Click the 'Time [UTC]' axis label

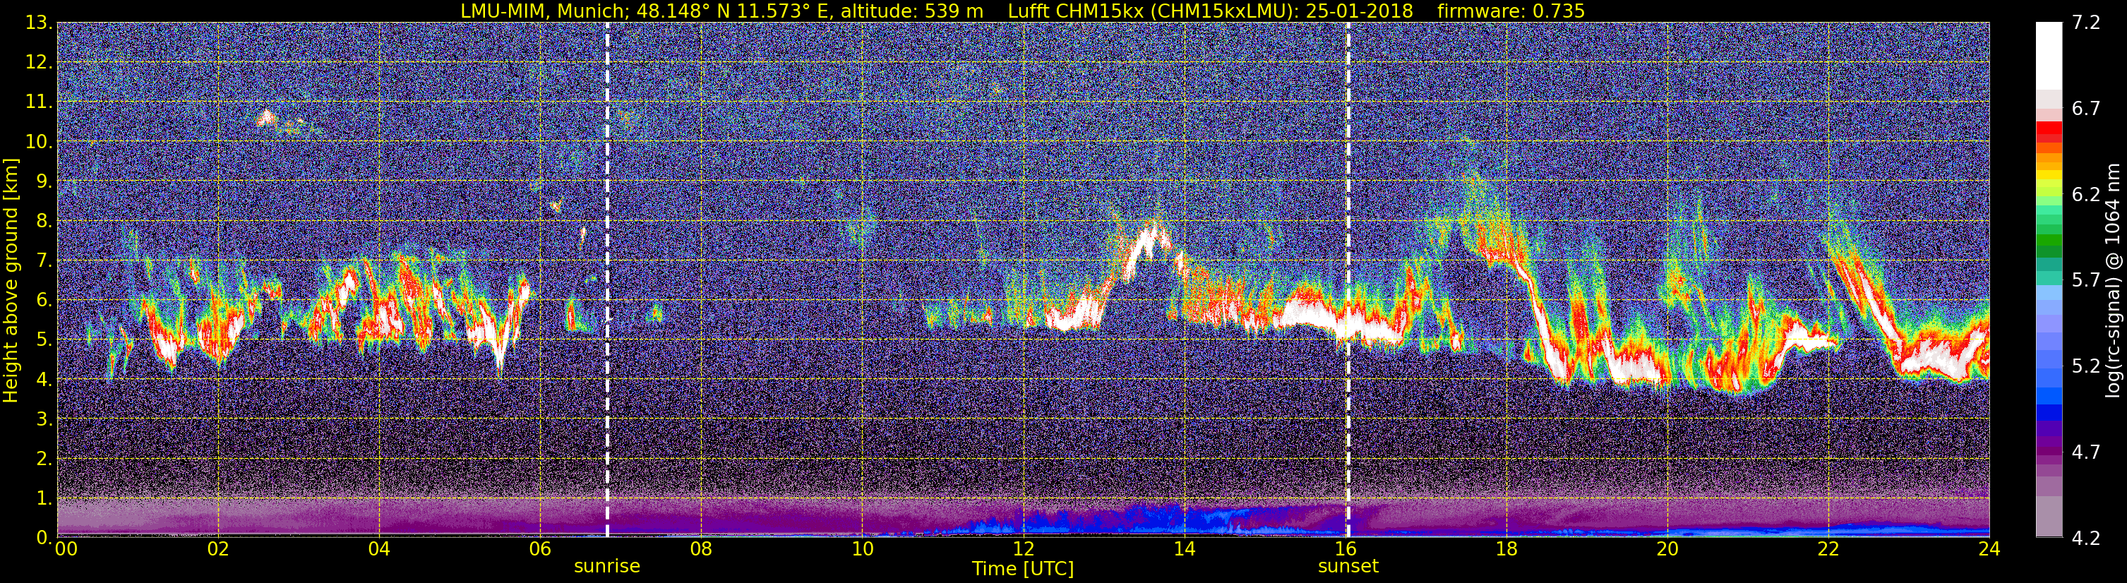tap(1023, 569)
